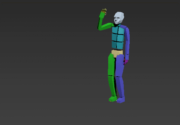Viewport: 180px width, 125px height.
Task: Select the dark neck link below head
Action: click(115, 25)
